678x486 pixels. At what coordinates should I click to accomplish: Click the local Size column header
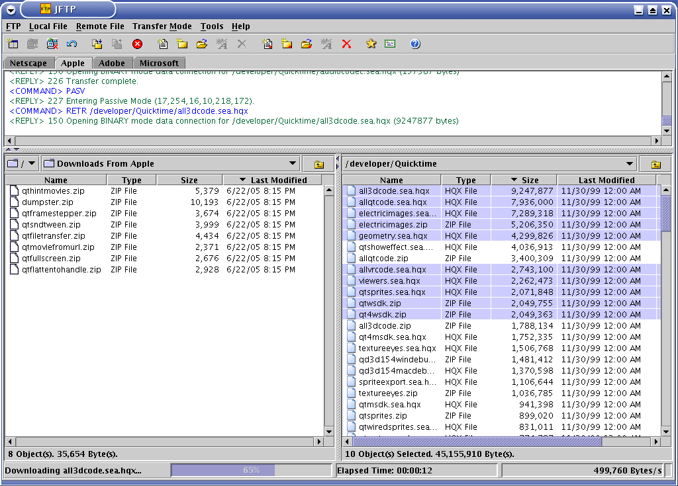click(x=189, y=180)
